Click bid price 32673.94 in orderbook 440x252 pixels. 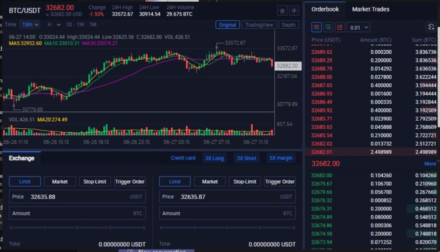pyautogui.click(x=321, y=242)
